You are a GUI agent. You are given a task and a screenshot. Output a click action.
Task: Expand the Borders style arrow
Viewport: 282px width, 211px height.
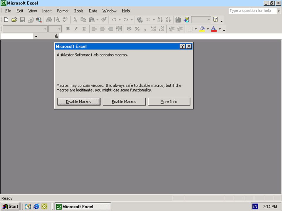(196, 29)
